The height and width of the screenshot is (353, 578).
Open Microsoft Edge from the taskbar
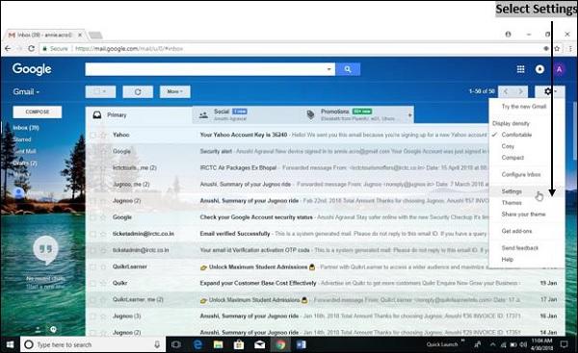[197, 344]
